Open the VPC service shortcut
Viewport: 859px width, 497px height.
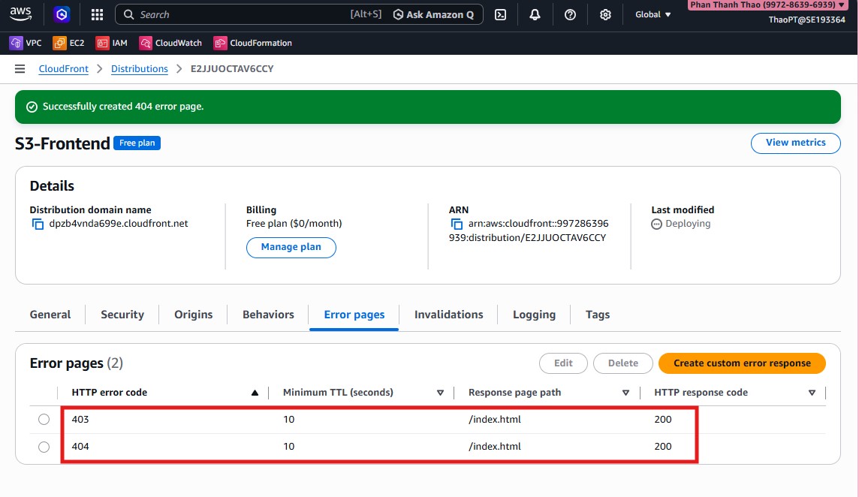(x=26, y=43)
